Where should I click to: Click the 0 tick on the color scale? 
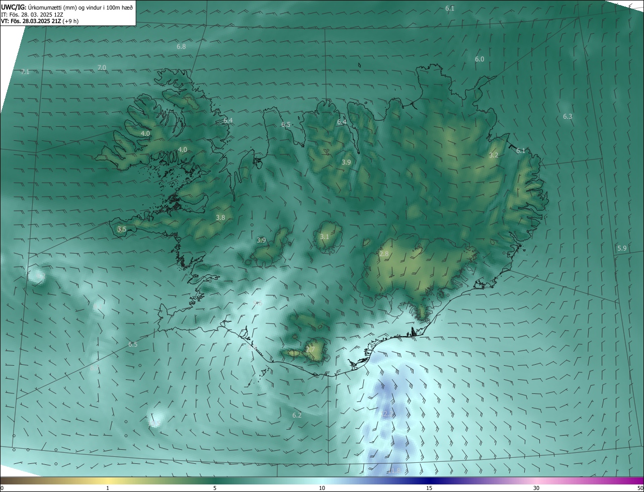point(2,488)
